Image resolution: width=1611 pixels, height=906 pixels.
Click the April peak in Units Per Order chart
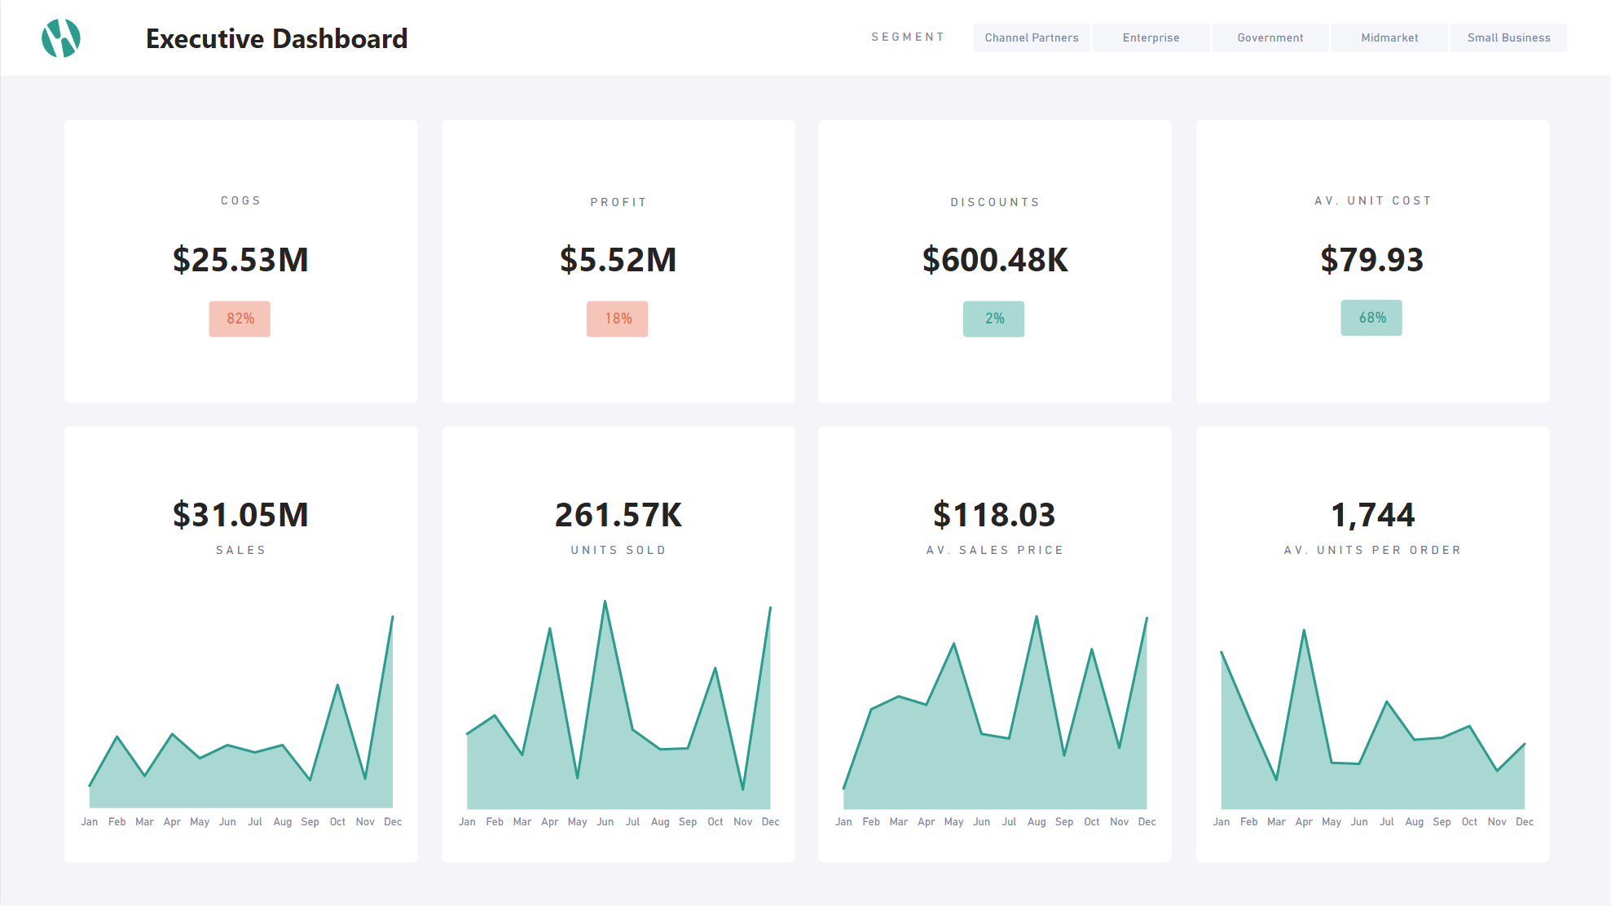point(1304,630)
